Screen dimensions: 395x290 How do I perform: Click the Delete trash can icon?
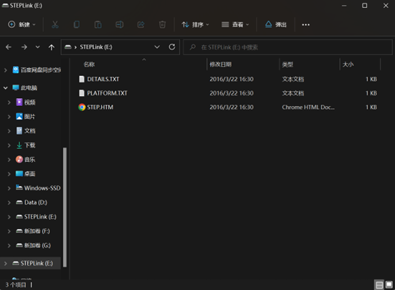[x=162, y=24]
